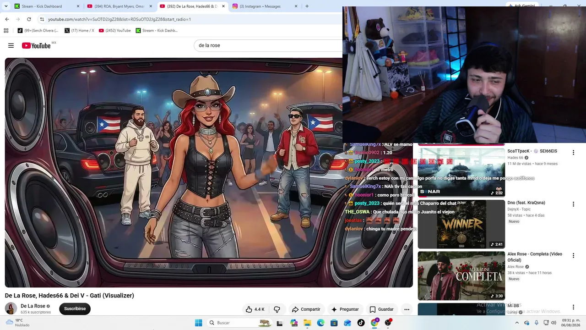Open Hades 66 channel name

515,158
